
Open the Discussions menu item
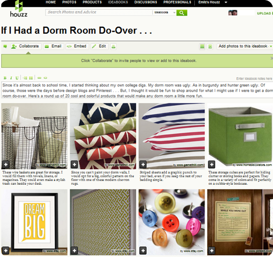tap(146, 2)
